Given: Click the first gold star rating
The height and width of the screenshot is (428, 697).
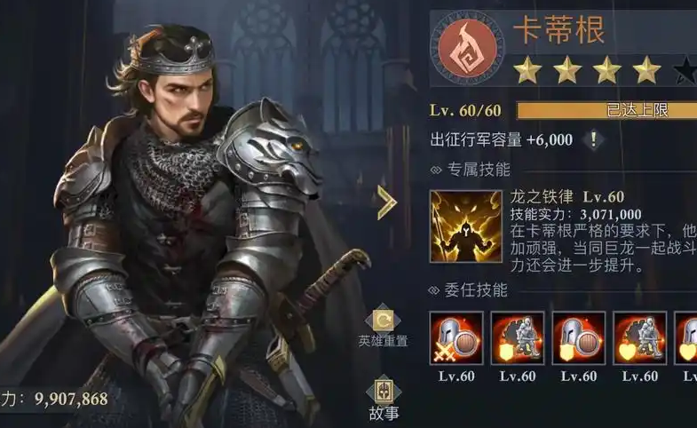Looking at the screenshot, I should click(527, 70).
